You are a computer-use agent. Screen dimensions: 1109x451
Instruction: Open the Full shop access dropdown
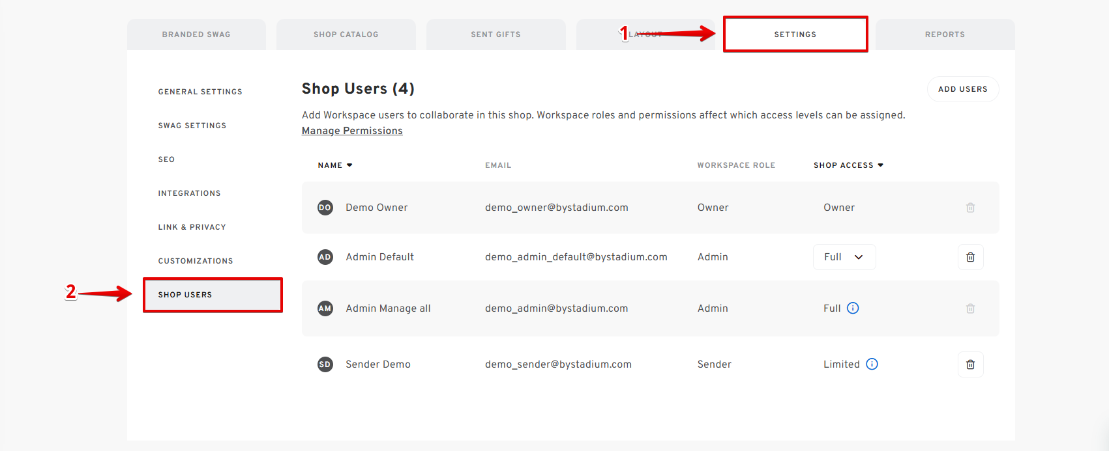pos(844,257)
